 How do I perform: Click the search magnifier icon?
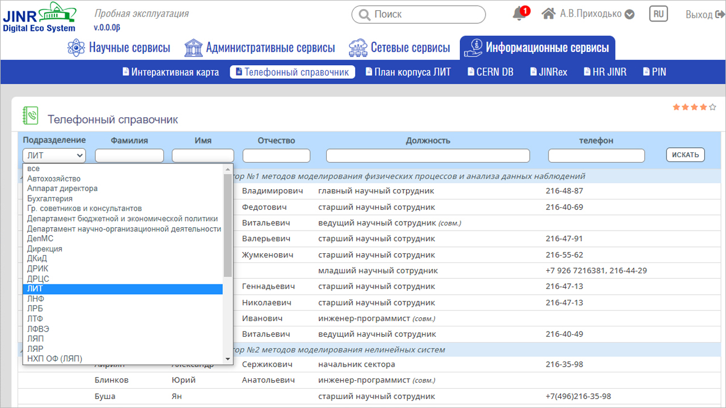pos(364,15)
